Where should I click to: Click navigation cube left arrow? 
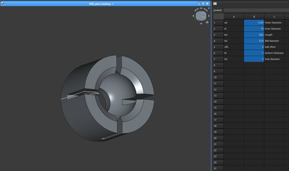(193, 16)
